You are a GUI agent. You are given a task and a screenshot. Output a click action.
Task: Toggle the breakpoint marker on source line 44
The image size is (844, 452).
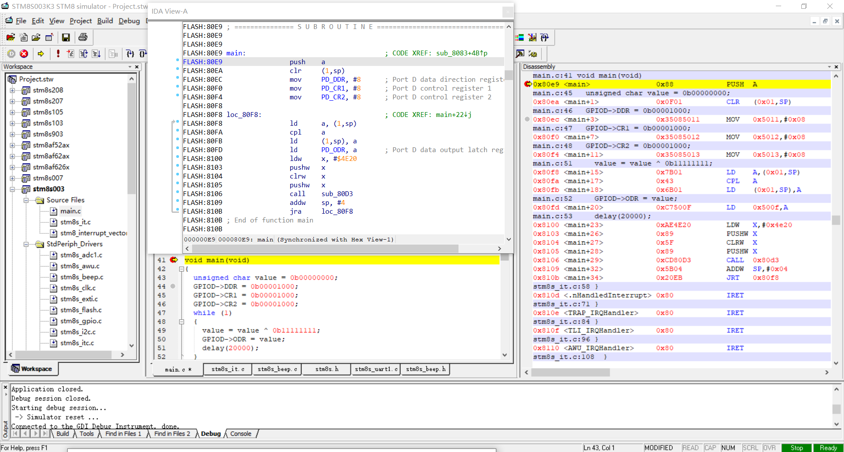[173, 286]
